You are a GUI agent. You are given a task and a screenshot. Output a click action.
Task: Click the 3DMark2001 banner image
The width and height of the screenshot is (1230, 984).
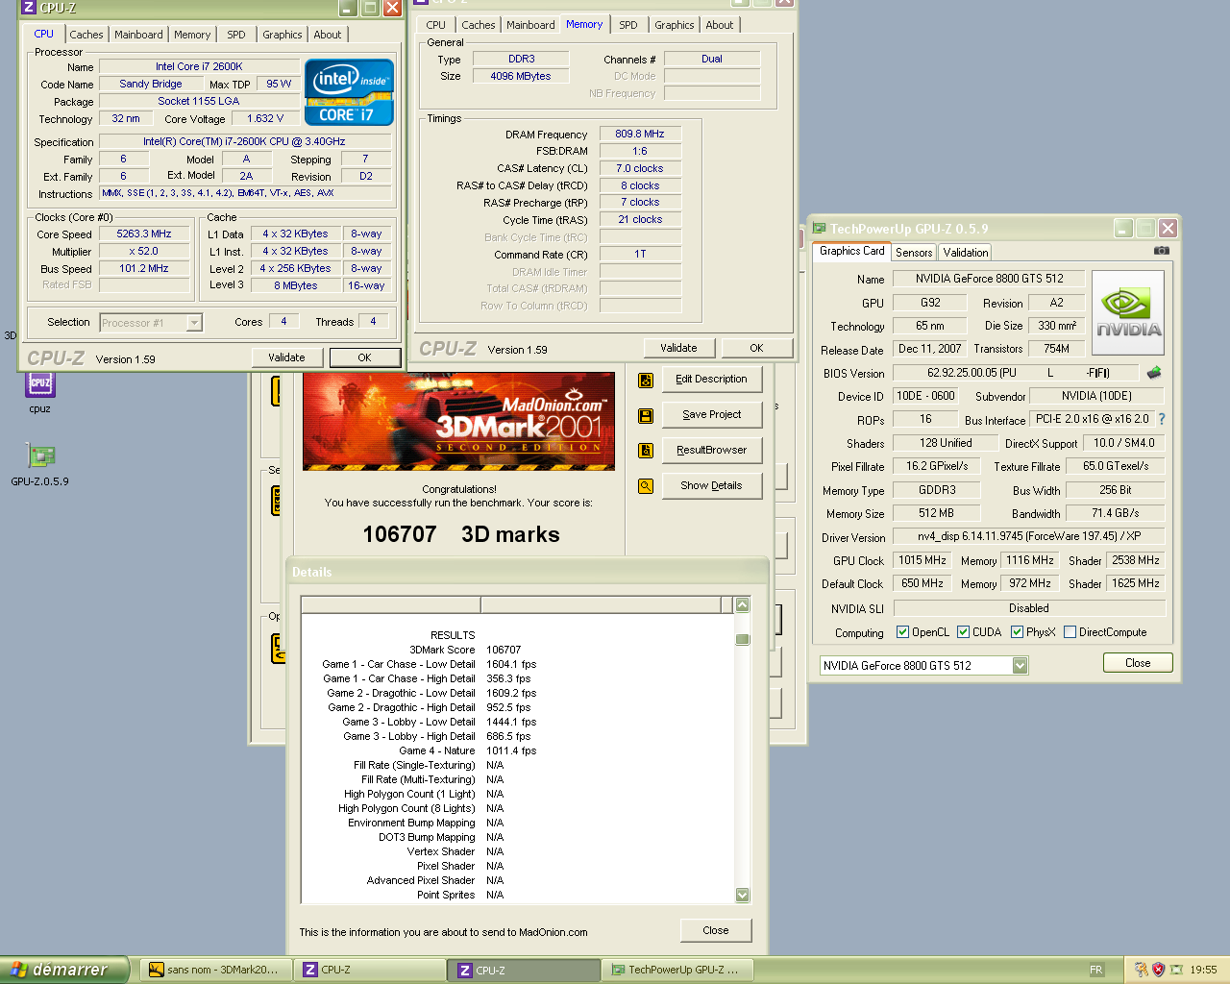[x=458, y=421]
